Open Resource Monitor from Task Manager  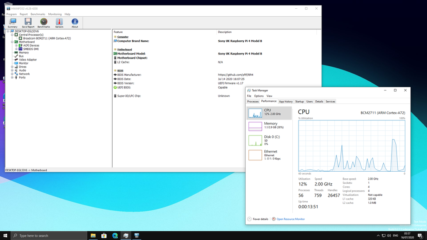click(291, 219)
